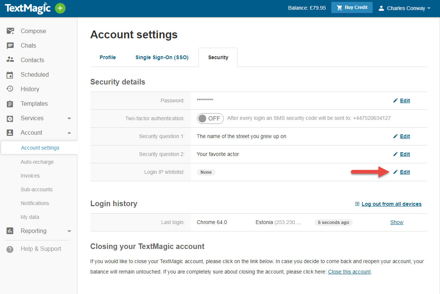The height and width of the screenshot is (294, 440).
Task: Switch to the Profile tab
Action: click(x=108, y=57)
